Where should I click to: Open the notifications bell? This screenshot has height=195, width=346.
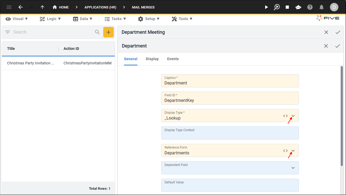(x=322, y=7)
